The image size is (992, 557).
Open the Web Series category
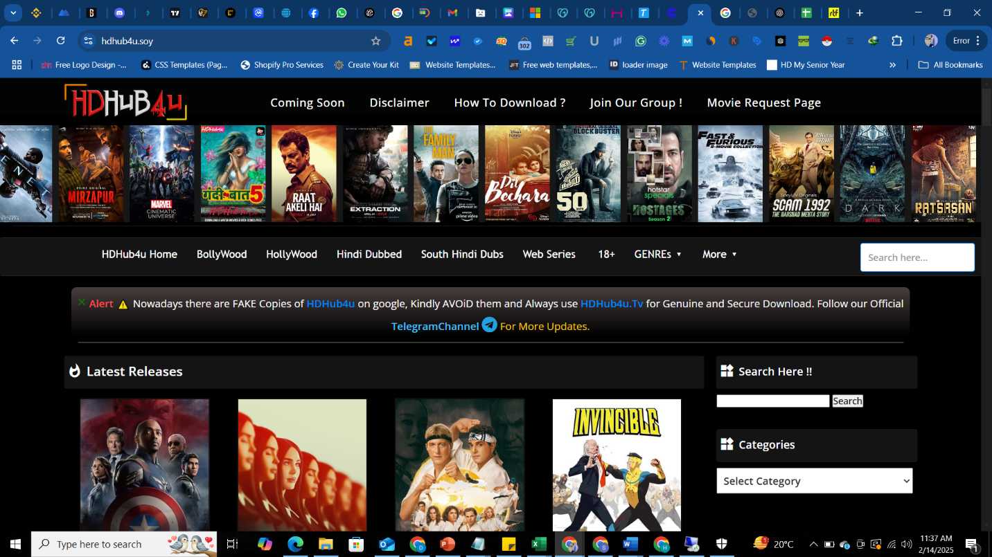point(549,254)
